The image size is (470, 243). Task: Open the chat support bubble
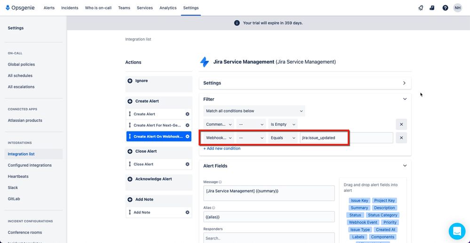(457, 231)
